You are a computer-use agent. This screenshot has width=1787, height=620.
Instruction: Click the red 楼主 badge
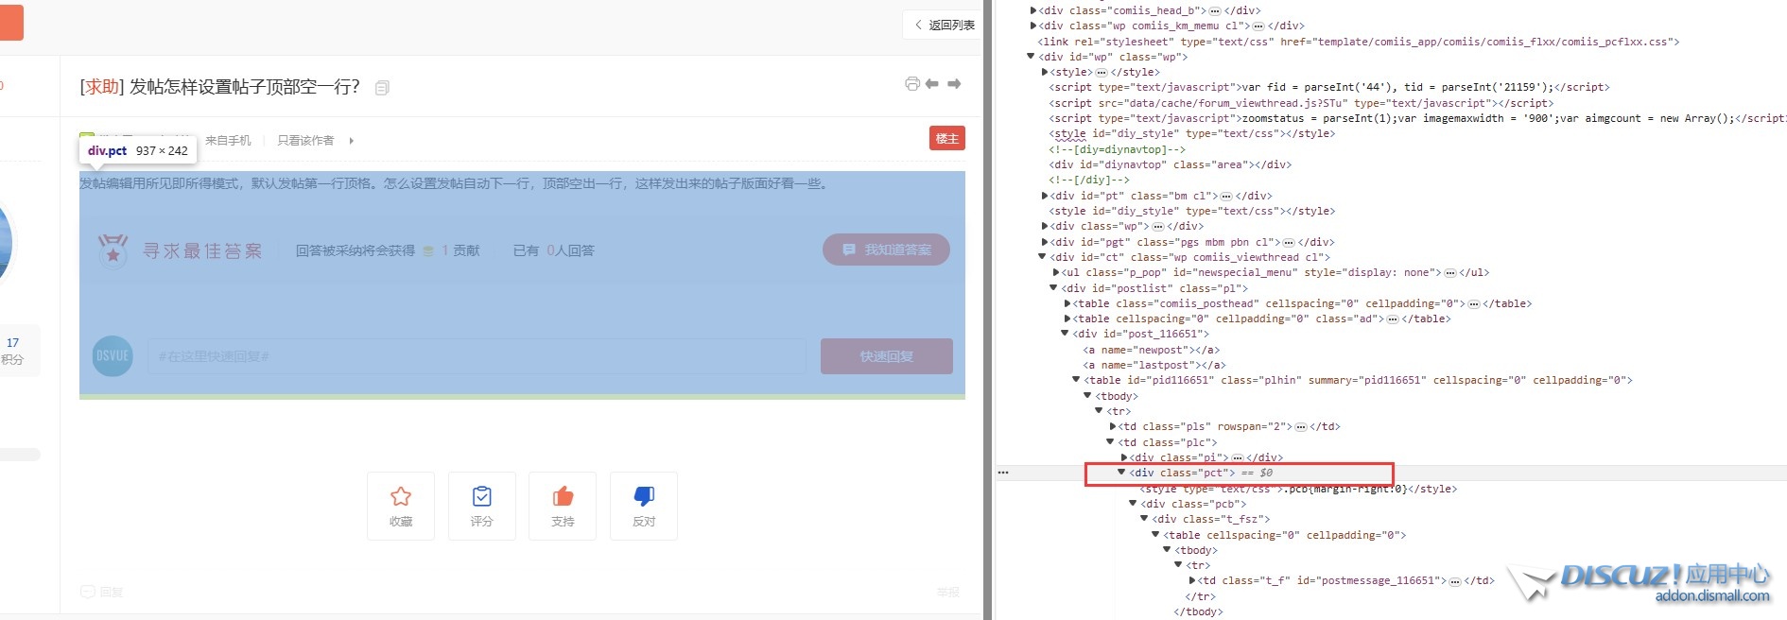947,139
